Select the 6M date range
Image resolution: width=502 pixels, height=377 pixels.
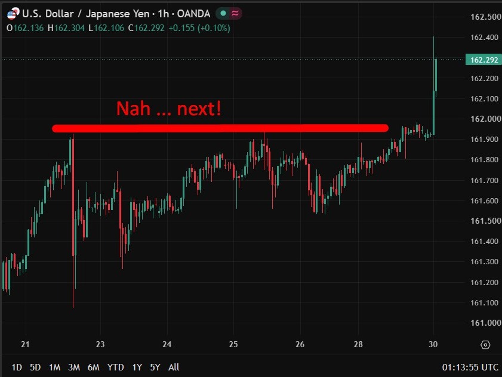tap(94, 367)
